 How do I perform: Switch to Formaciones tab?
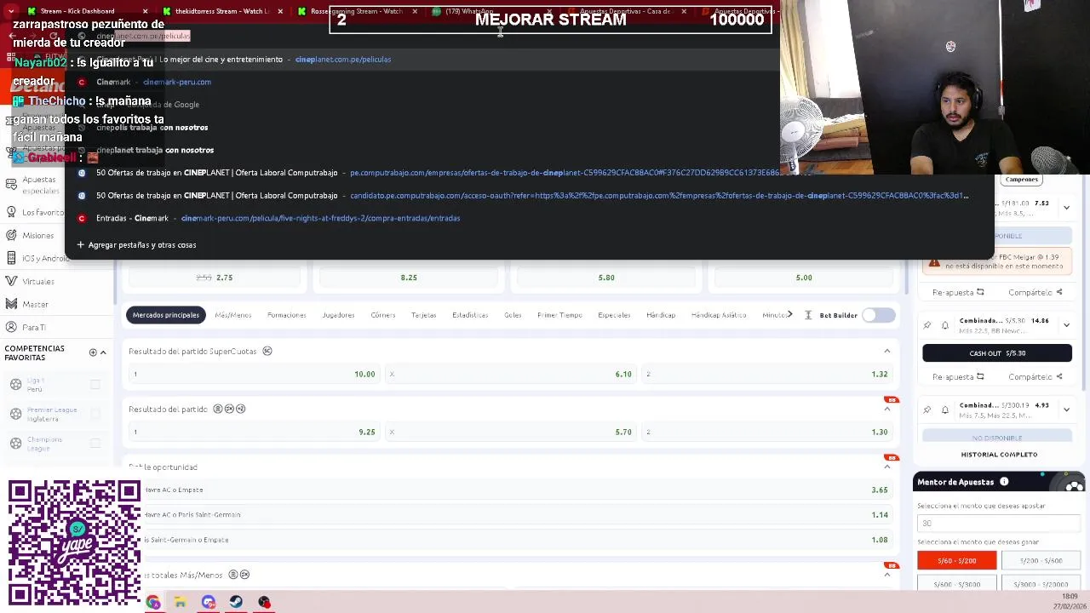tap(286, 315)
